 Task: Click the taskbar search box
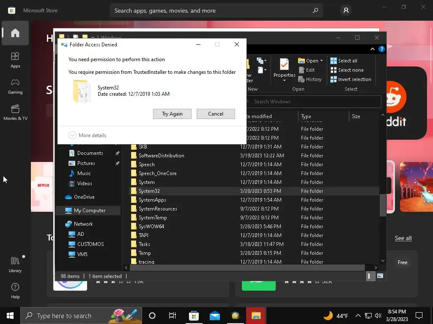point(81,316)
